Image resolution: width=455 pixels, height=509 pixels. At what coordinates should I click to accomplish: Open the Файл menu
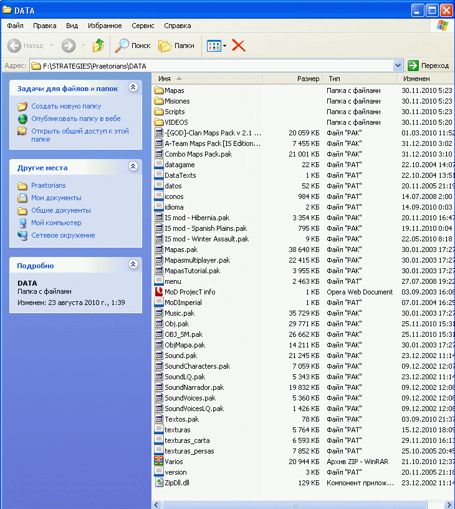[15, 26]
